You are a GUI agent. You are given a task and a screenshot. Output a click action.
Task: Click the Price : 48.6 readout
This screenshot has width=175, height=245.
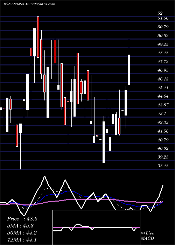pos(22,219)
